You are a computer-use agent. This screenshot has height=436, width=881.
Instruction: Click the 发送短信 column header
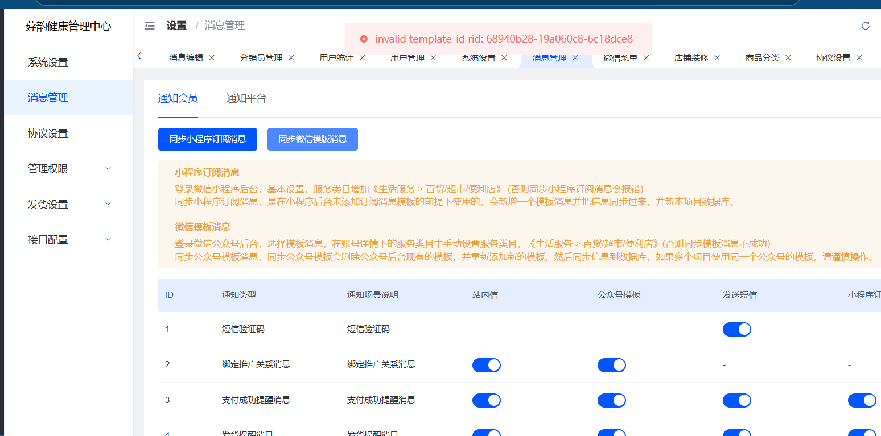[740, 295]
